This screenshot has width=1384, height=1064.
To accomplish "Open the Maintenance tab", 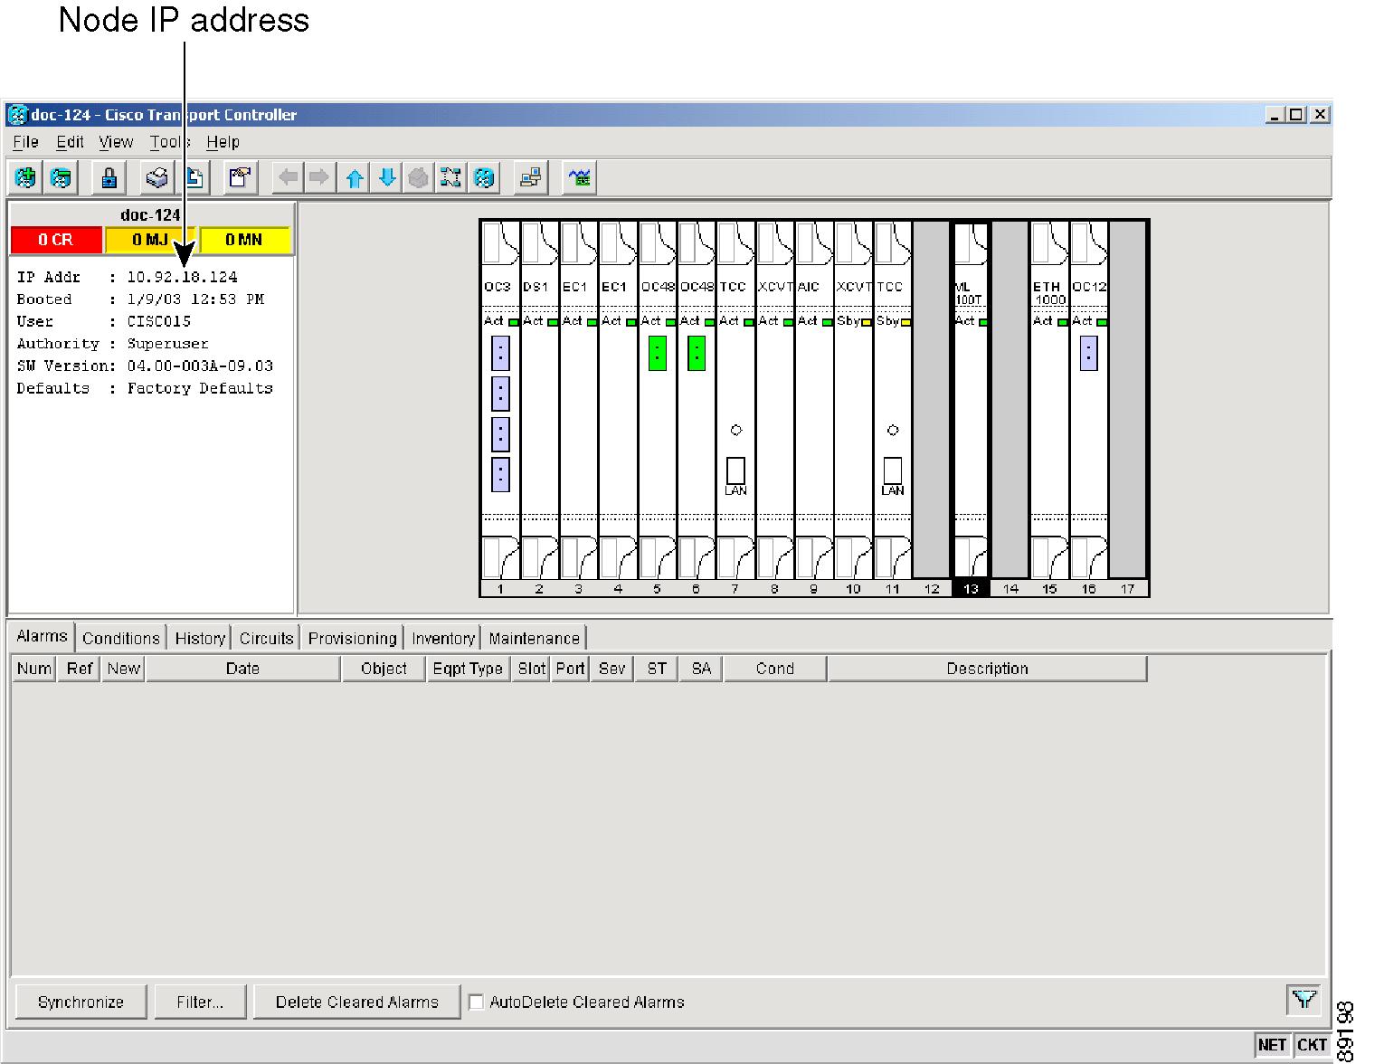I will click(534, 638).
